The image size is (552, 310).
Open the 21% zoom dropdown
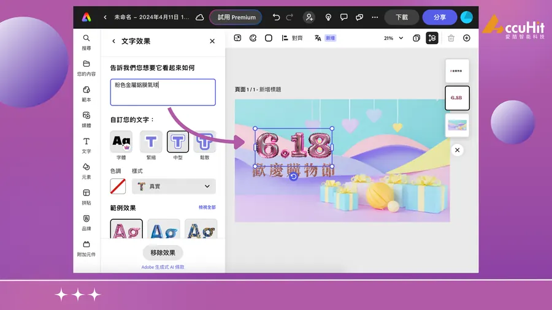point(394,38)
